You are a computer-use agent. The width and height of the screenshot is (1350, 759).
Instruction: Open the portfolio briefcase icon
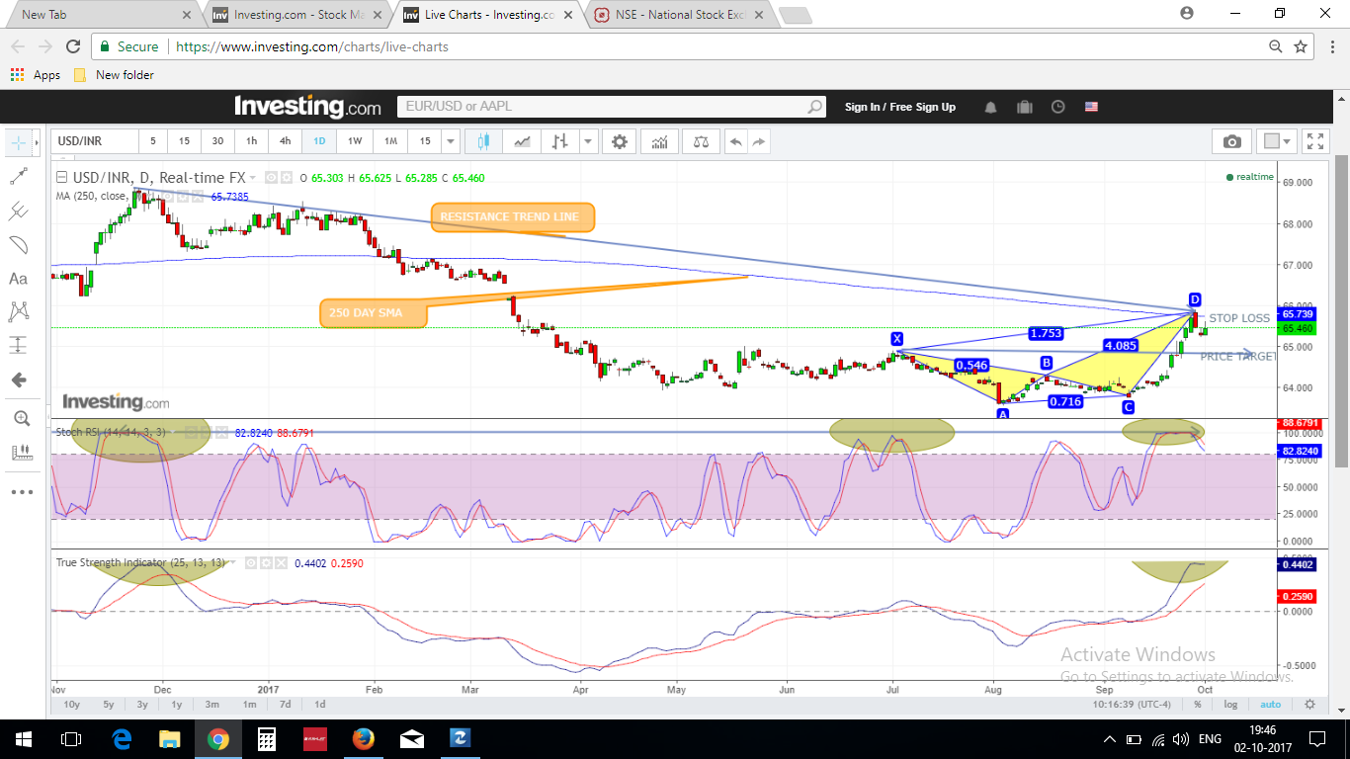[1024, 107]
